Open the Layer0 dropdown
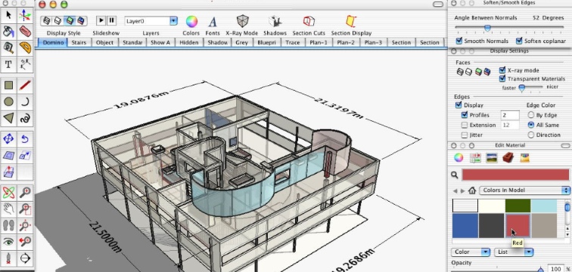Image resolution: width=572 pixels, height=272 pixels. 151,21
